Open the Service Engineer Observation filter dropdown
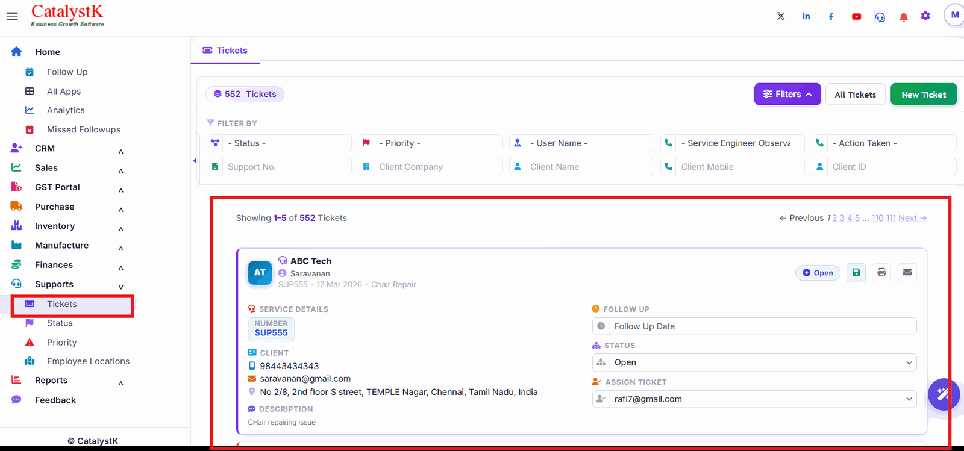 [x=732, y=143]
